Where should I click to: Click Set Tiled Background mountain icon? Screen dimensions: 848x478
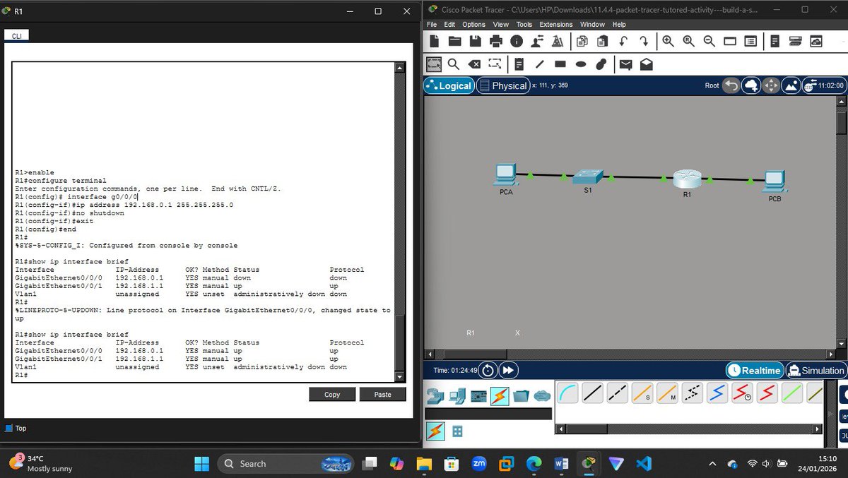[791, 85]
